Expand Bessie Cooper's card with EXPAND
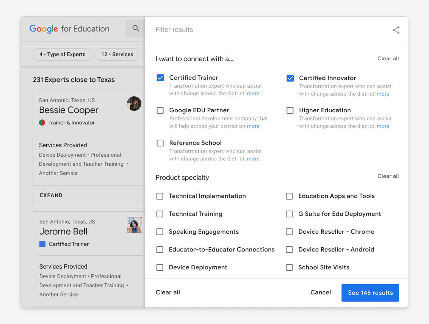This screenshot has width=429, height=324. (51, 195)
